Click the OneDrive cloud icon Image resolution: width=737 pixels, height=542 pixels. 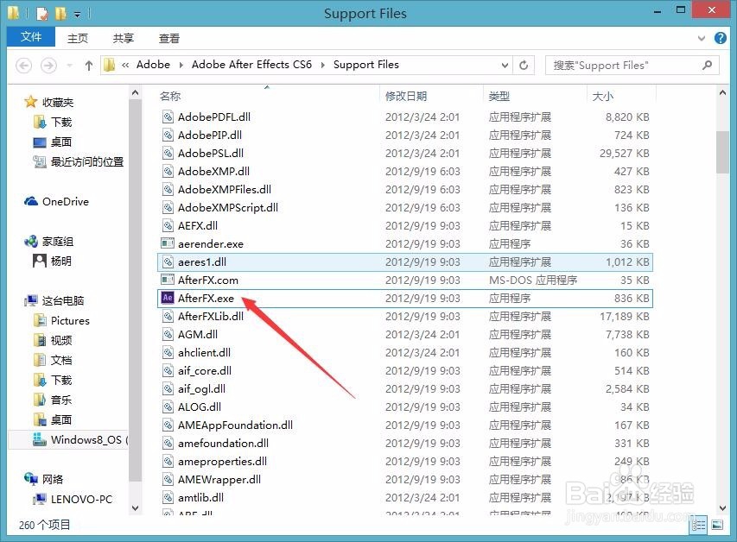coord(31,201)
